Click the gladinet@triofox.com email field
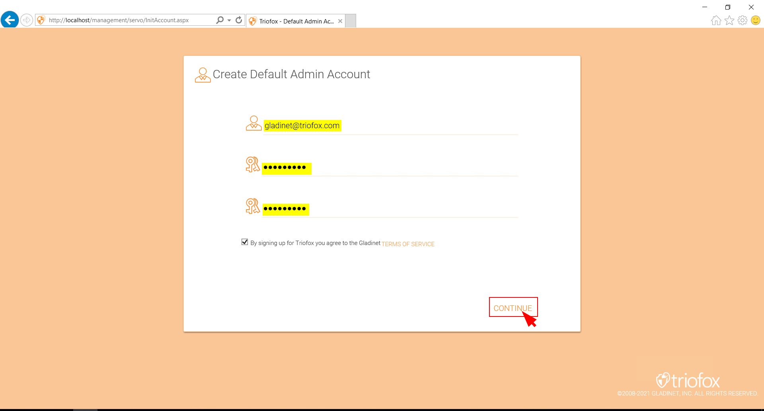 (x=390, y=125)
